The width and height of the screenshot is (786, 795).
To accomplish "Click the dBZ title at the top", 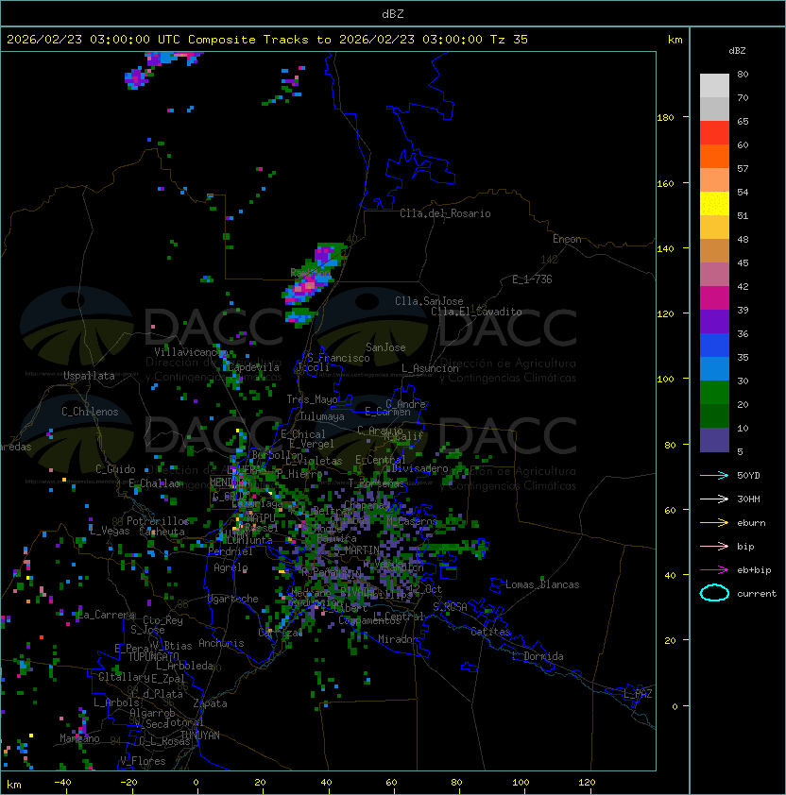I will tap(393, 13).
